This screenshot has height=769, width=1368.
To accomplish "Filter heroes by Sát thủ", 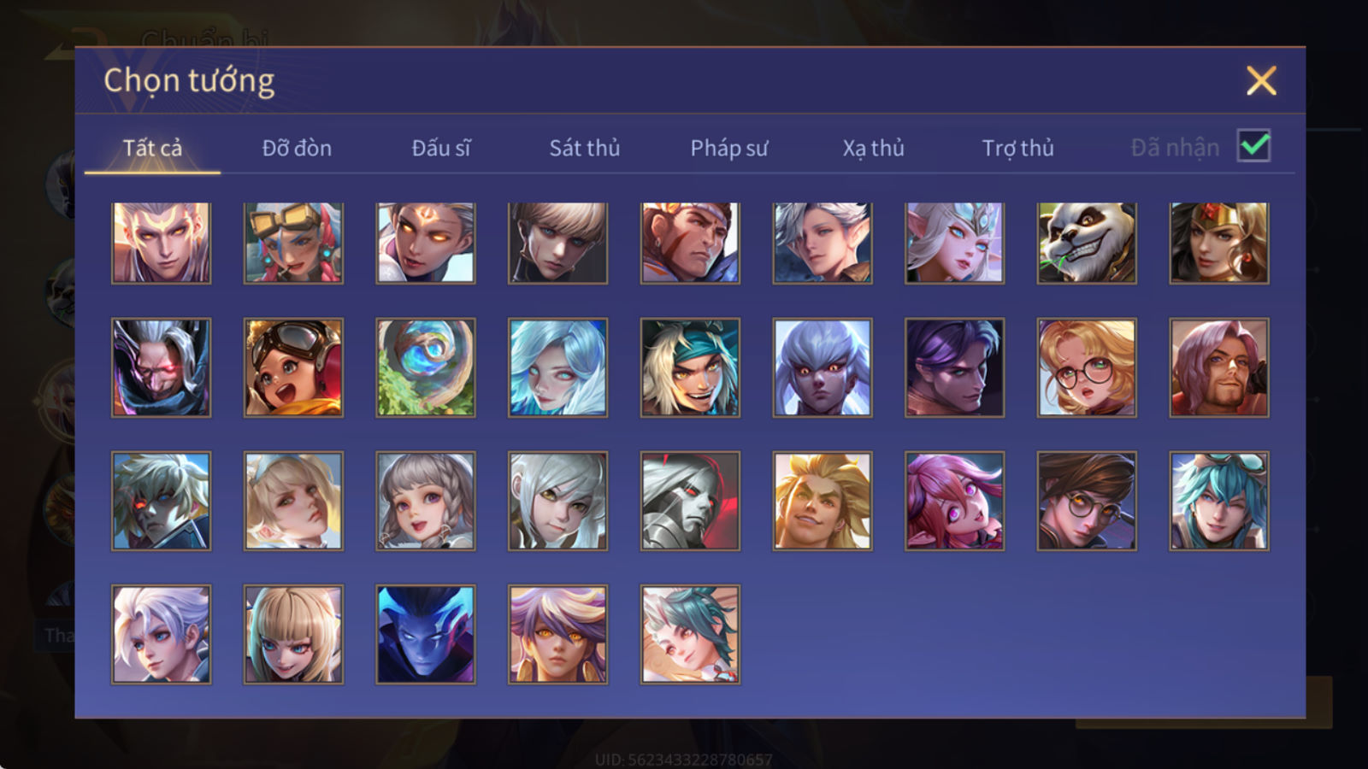I will [x=585, y=148].
